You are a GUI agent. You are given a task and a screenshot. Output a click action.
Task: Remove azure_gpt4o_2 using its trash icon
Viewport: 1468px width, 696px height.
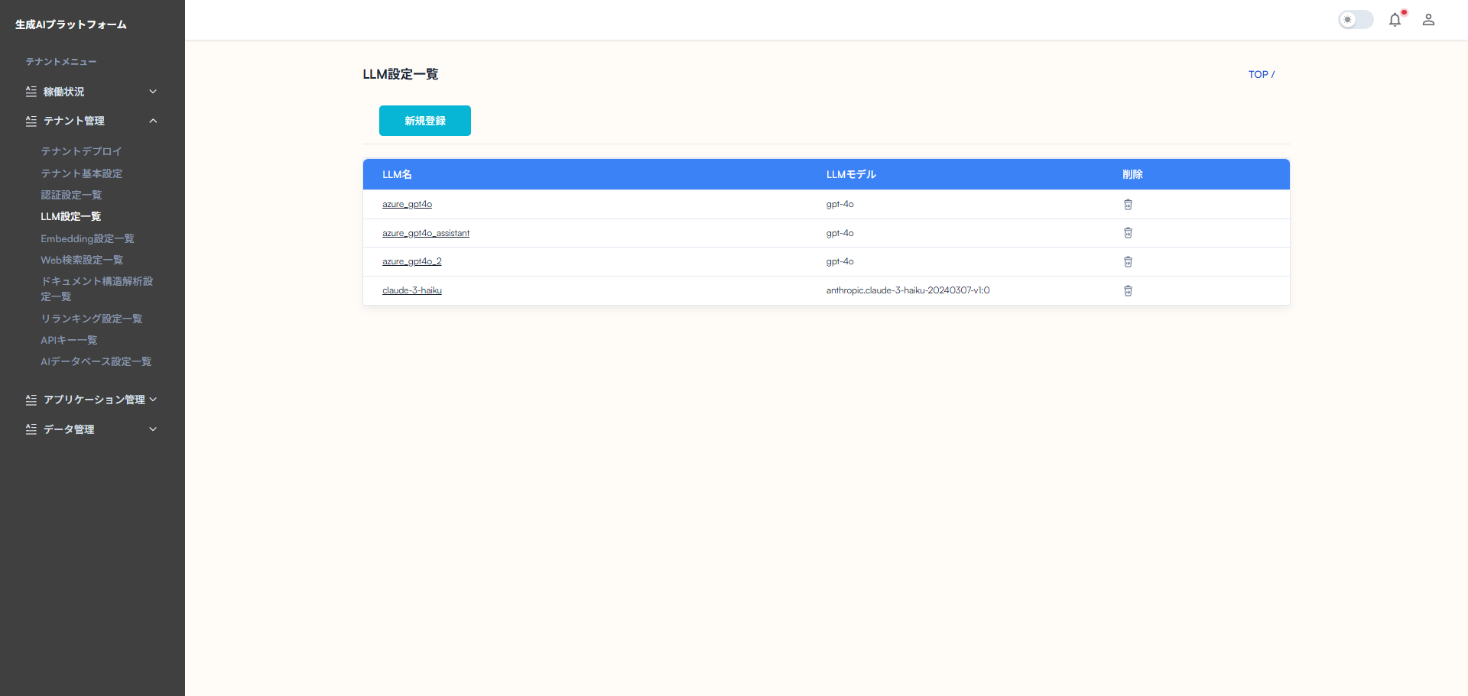1128,261
